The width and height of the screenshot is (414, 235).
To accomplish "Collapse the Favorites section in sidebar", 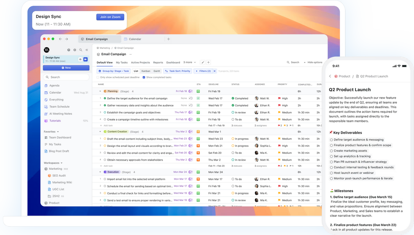I will [x=57, y=132].
